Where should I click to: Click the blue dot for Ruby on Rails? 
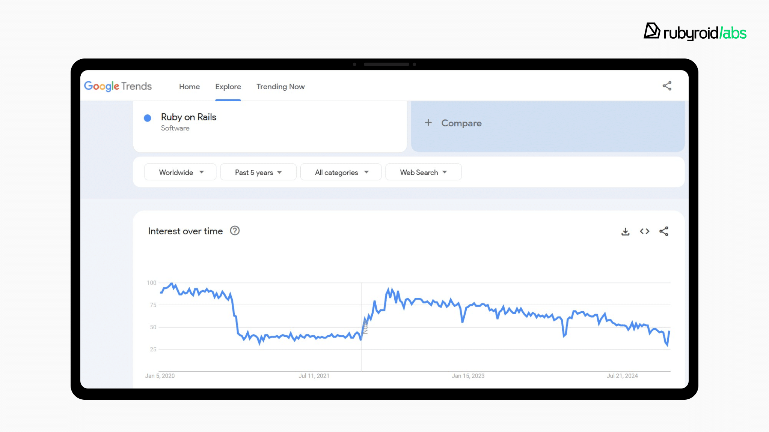(x=148, y=118)
